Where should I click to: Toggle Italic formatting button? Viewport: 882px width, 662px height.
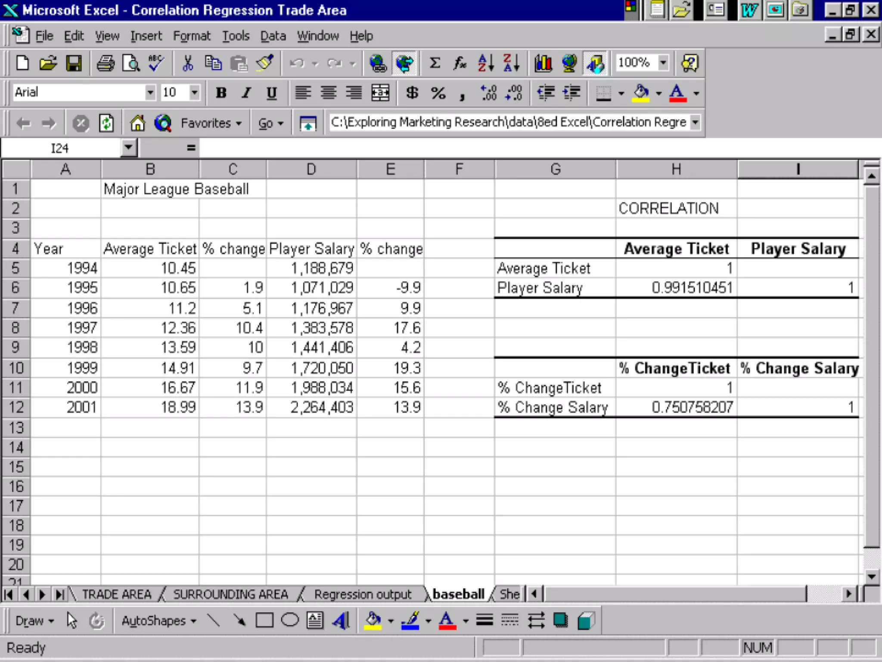(x=246, y=93)
